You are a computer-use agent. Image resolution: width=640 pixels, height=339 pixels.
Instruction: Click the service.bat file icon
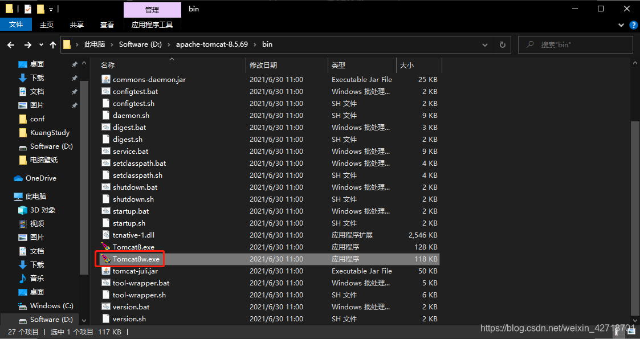(106, 152)
